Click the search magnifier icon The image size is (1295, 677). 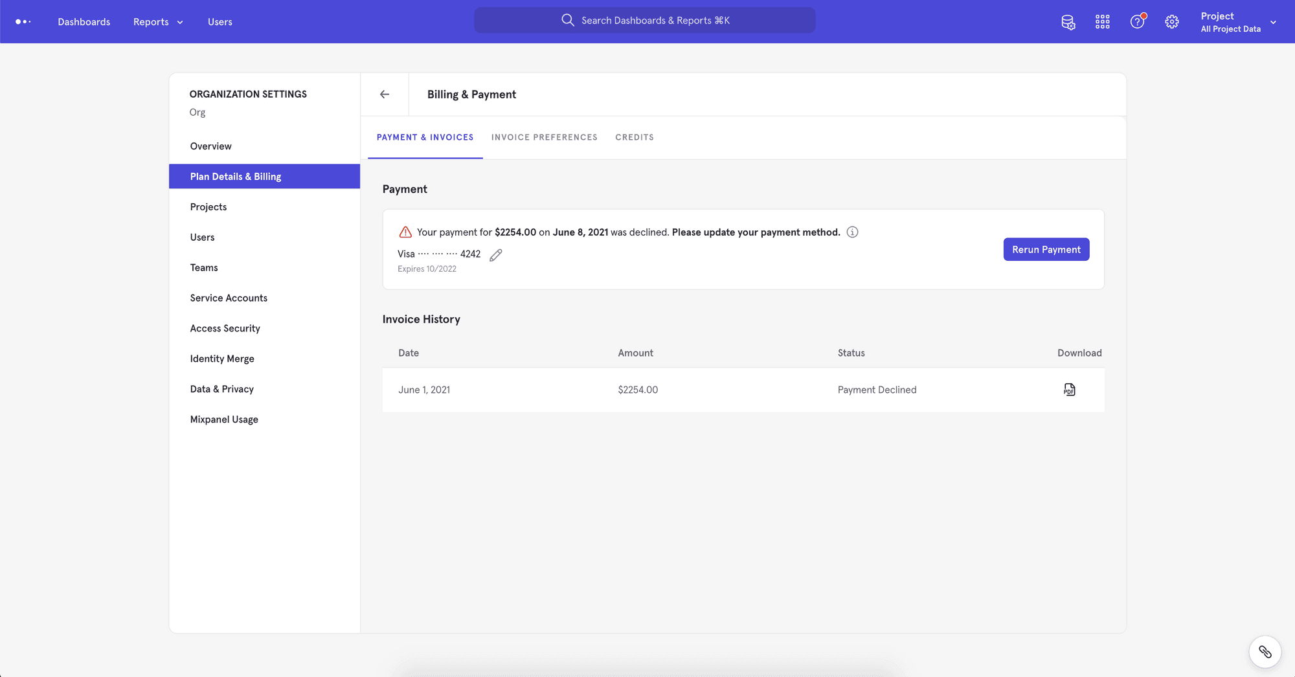pos(567,19)
